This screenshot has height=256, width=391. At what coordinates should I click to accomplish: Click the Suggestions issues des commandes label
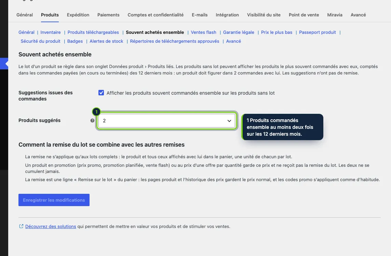[x=45, y=96]
